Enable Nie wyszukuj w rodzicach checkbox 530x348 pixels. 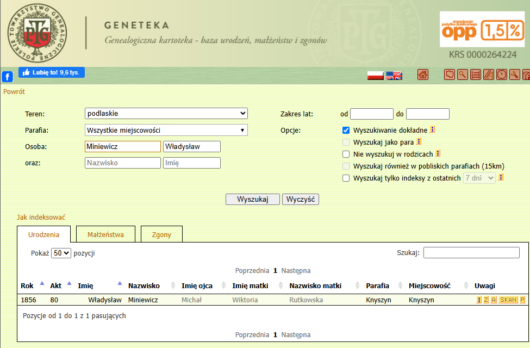point(346,154)
